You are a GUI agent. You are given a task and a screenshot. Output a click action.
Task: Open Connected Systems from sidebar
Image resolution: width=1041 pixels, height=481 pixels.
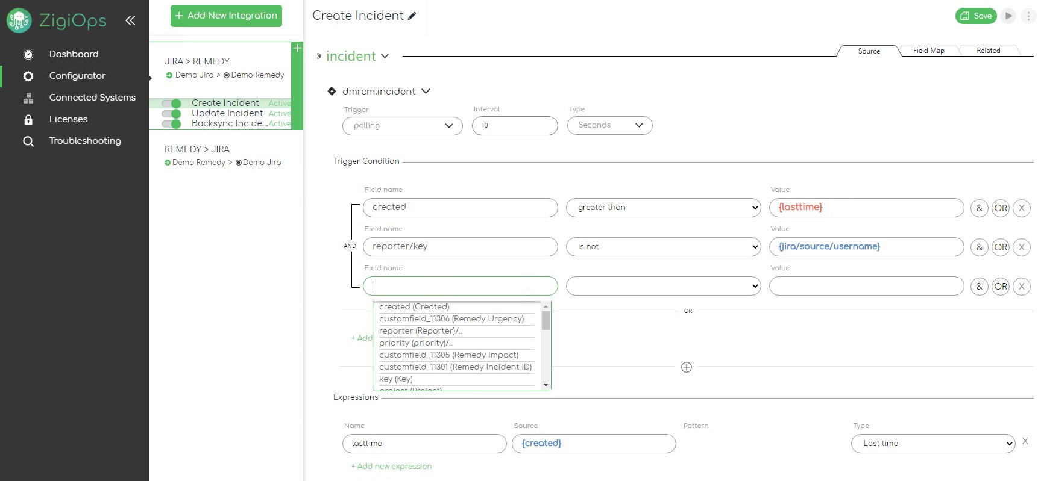click(92, 98)
